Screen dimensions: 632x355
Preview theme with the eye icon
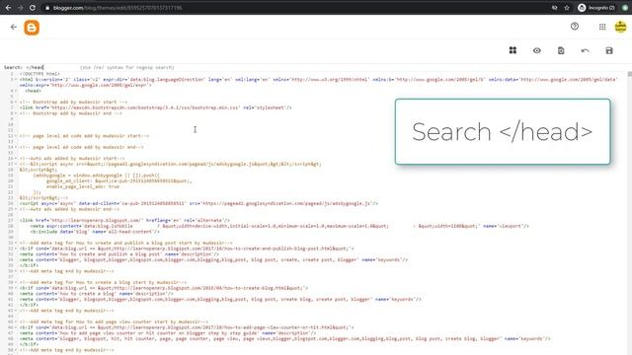[537, 50]
